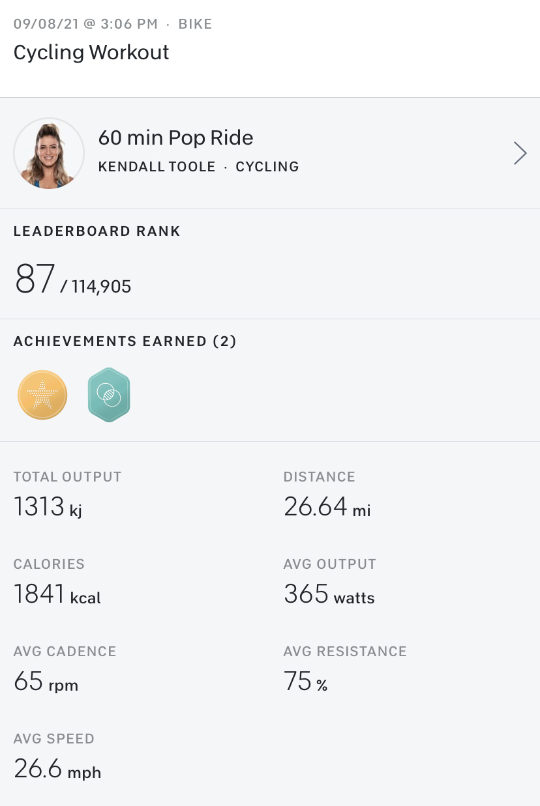Tap the BIKE label in header
Screen dimensions: 540x806
pyautogui.click(x=195, y=24)
